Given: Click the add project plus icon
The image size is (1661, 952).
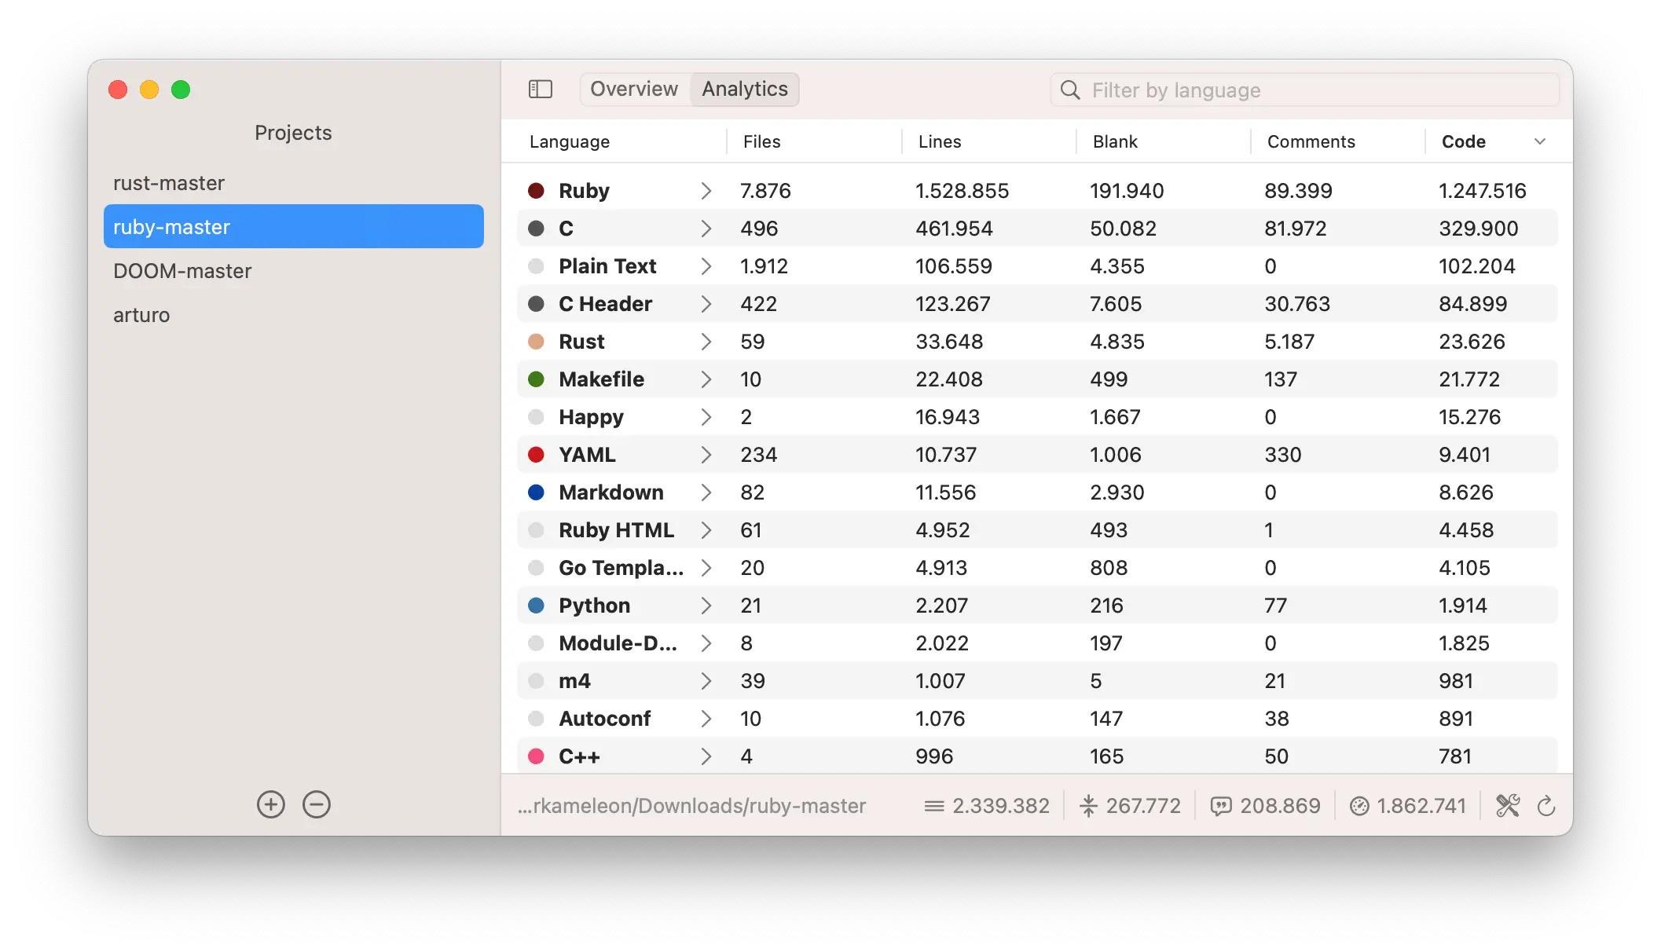Looking at the screenshot, I should pyautogui.click(x=270, y=804).
